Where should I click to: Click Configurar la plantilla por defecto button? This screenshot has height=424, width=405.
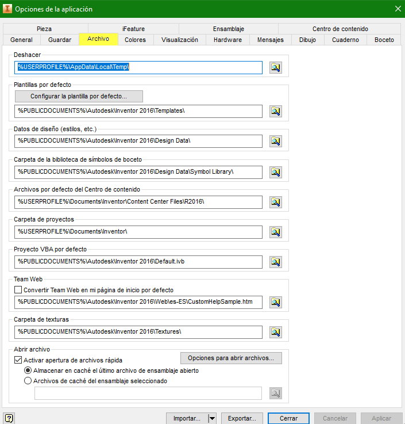pos(79,96)
